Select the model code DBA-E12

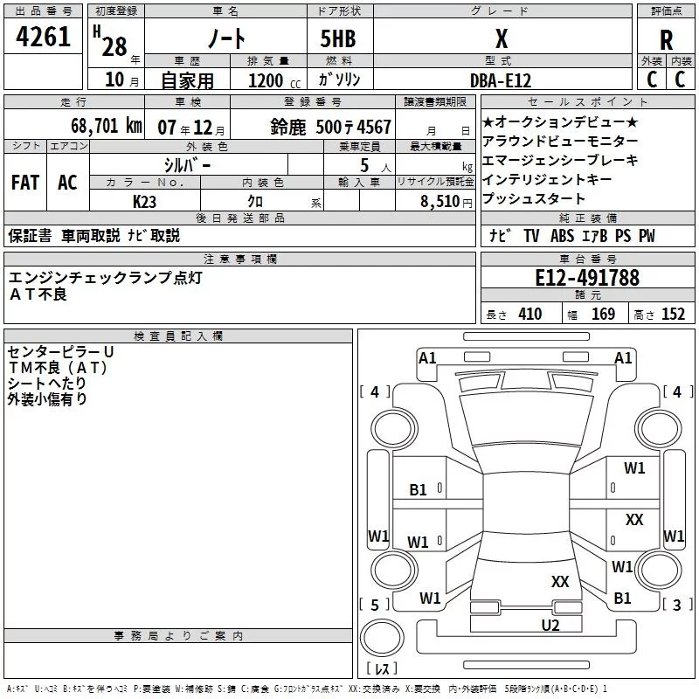click(x=501, y=80)
